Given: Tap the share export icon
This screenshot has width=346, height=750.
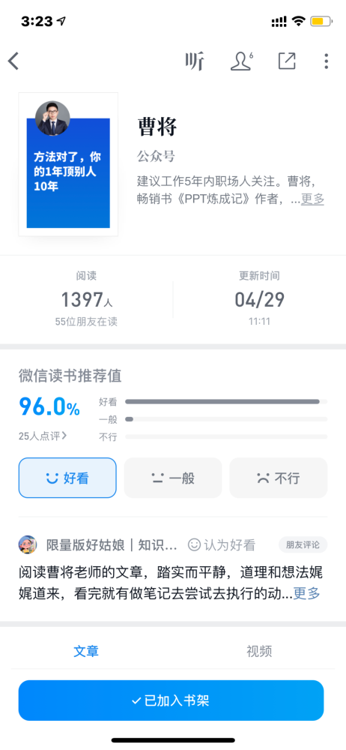Looking at the screenshot, I should click(287, 61).
